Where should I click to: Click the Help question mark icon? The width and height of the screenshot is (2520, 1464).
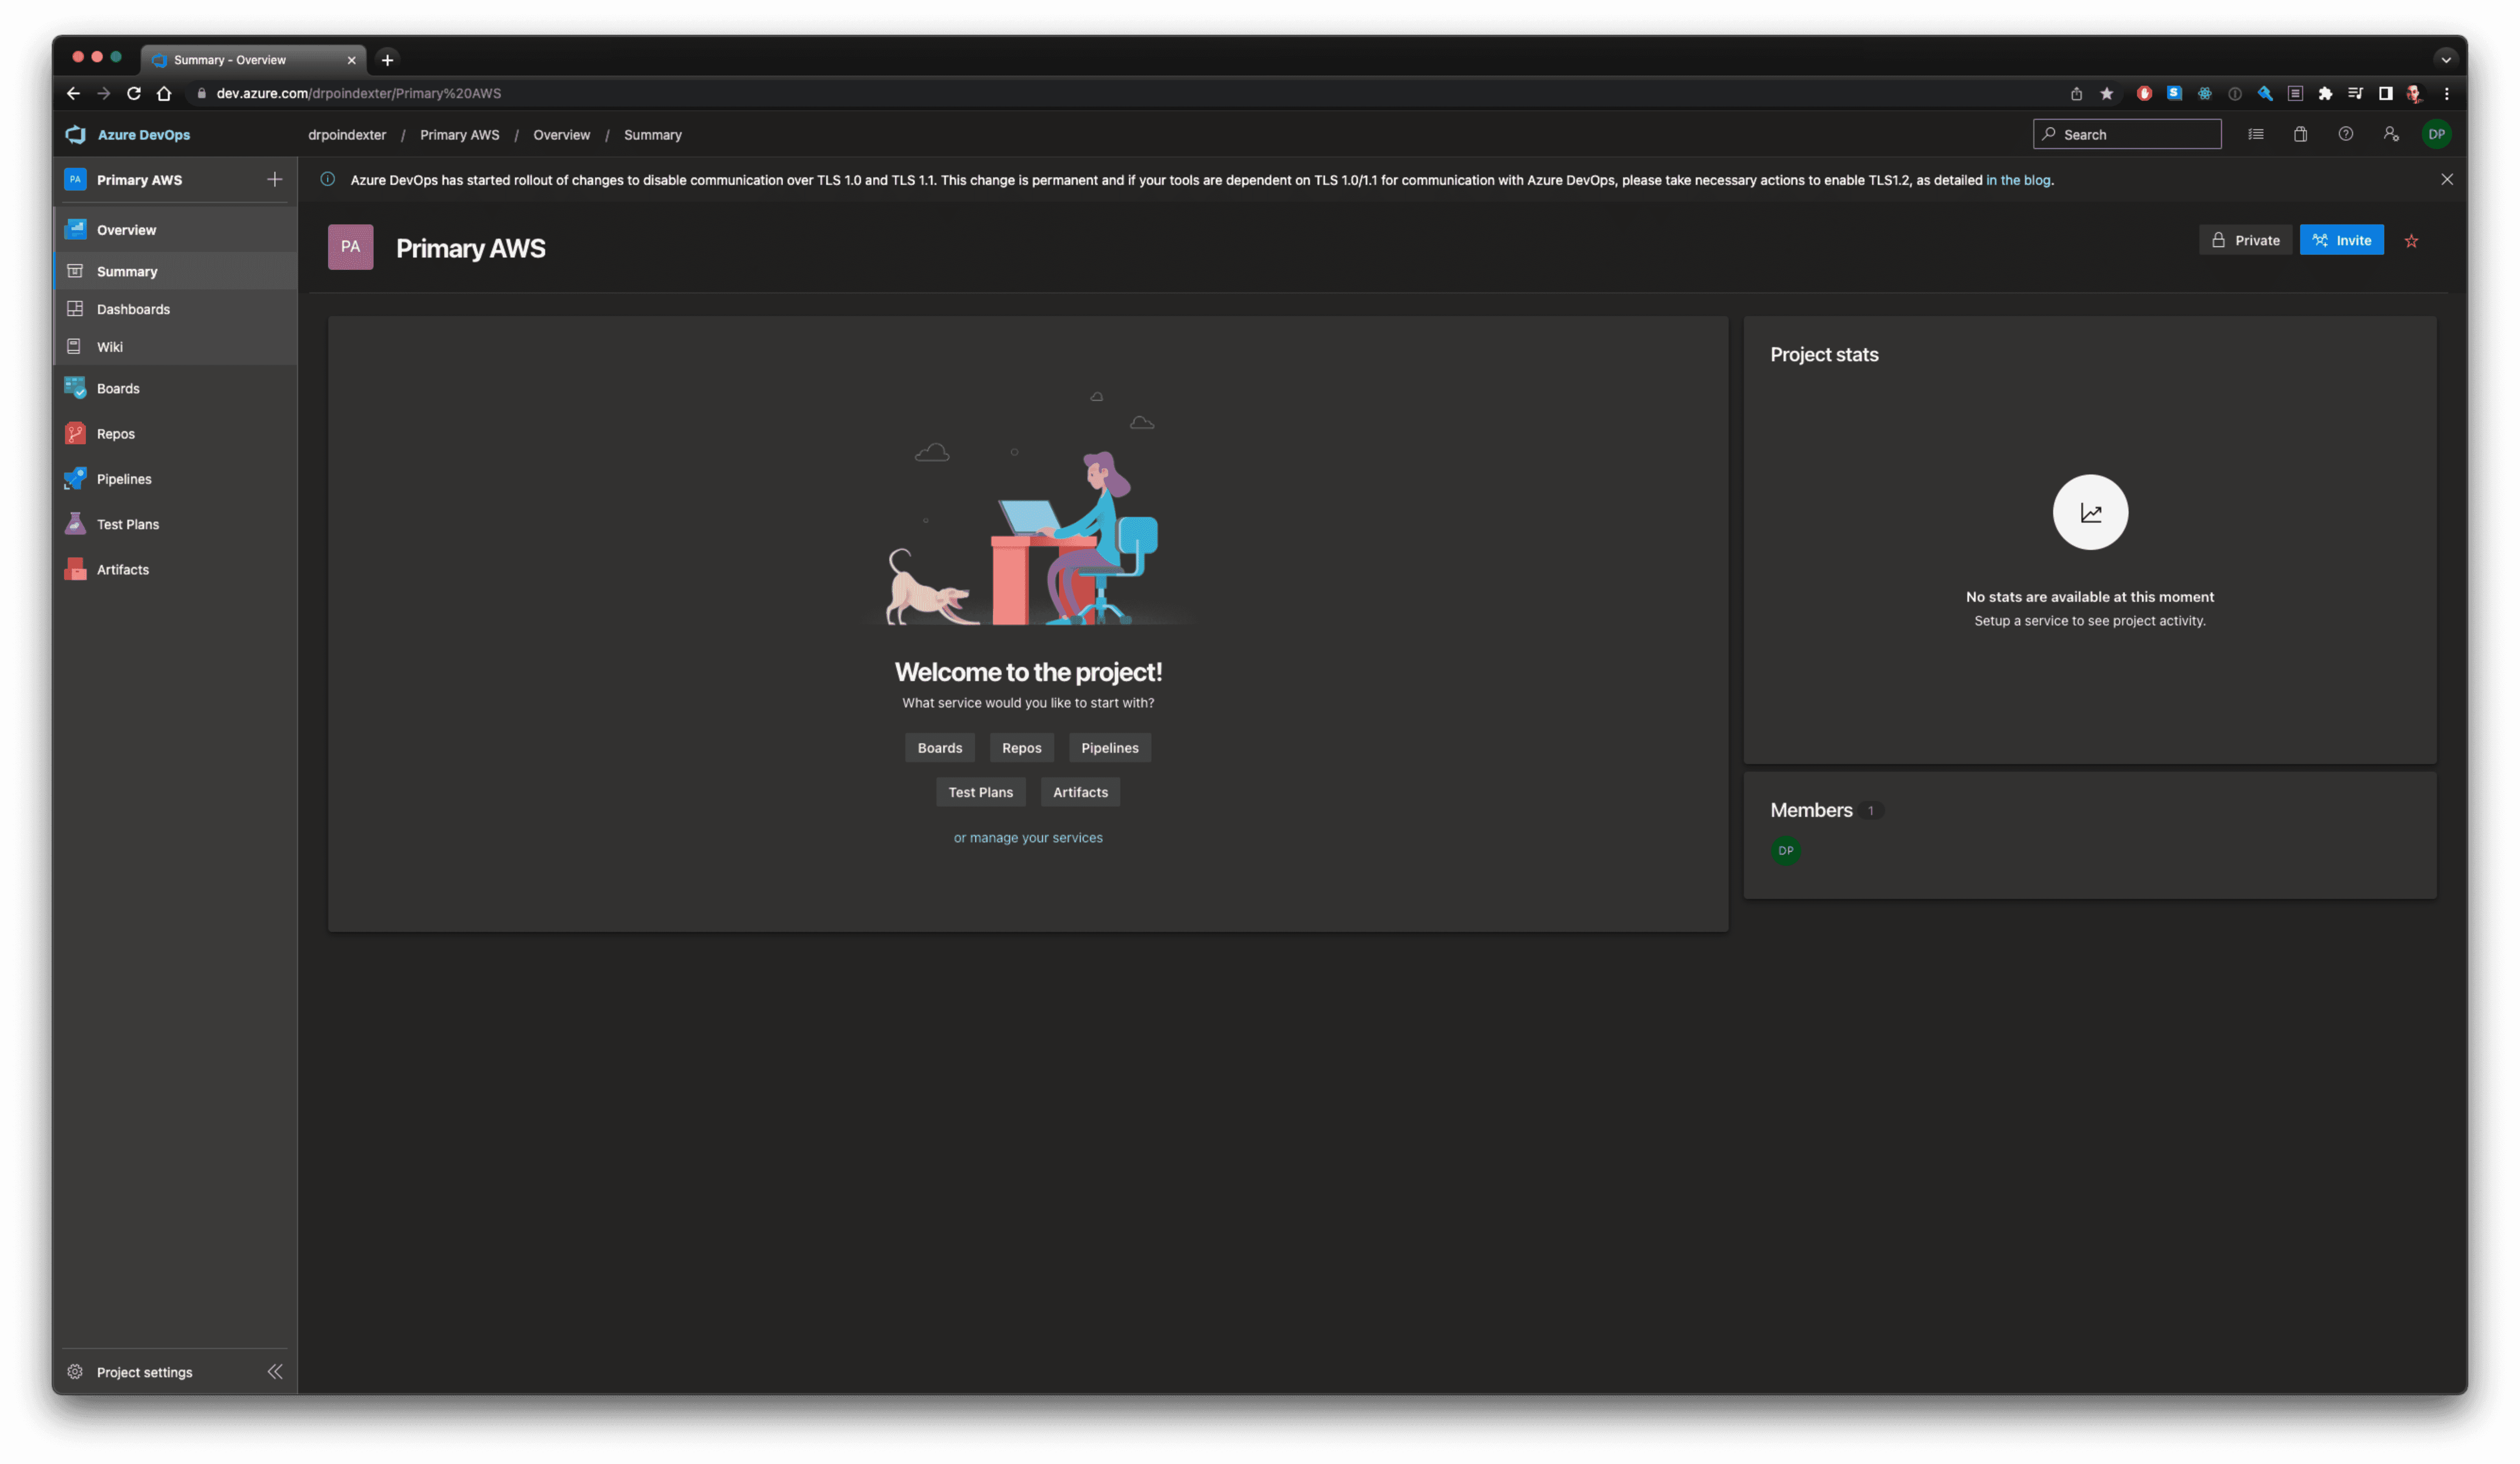point(2345,134)
